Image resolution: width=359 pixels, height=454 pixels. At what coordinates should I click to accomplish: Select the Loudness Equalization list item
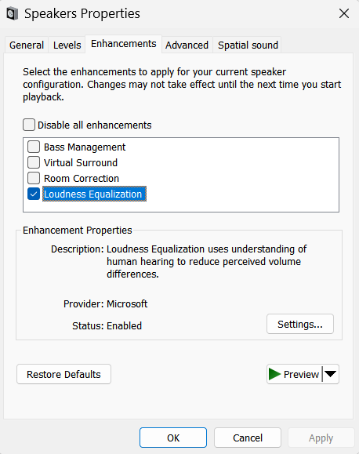click(94, 194)
